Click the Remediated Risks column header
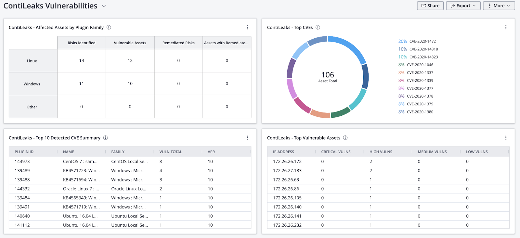The height and width of the screenshot is (238, 520). (x=178, y=43)
